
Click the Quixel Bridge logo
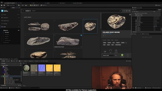(x=5, y=11)
